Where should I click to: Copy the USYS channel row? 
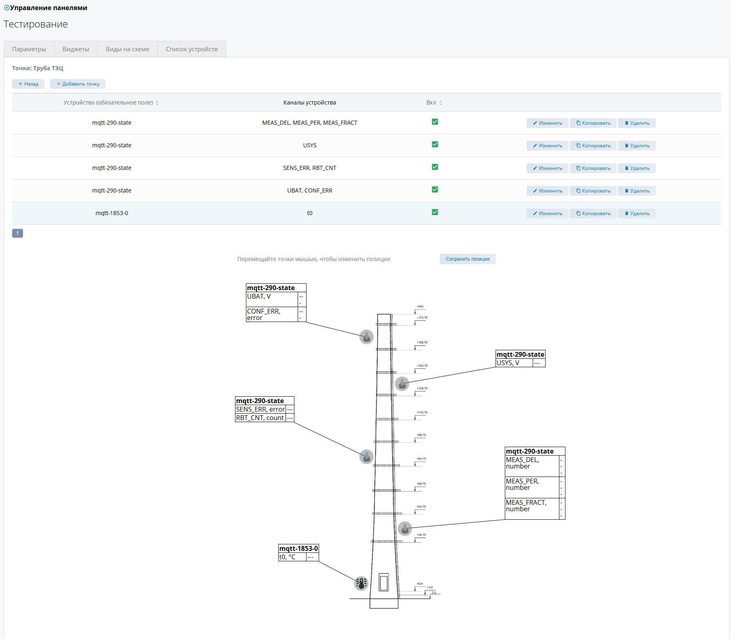click(593, 146)
